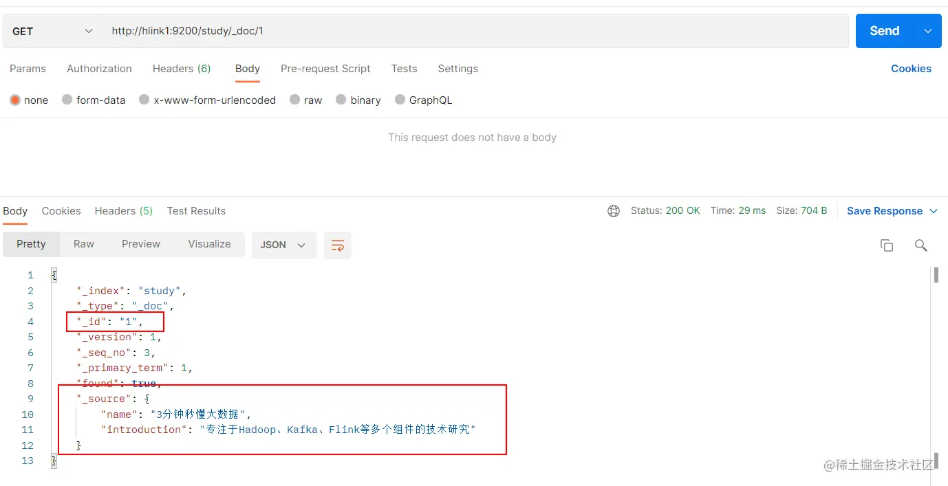The image size is (948, 486).
Task: Click the response pane vertical scrollbar thumb
Action: click(x=936, y=275)
